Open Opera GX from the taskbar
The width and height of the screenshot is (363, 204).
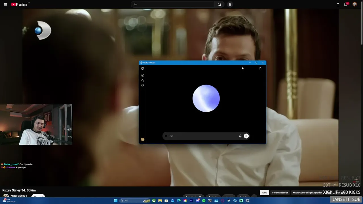coord(222,201)
